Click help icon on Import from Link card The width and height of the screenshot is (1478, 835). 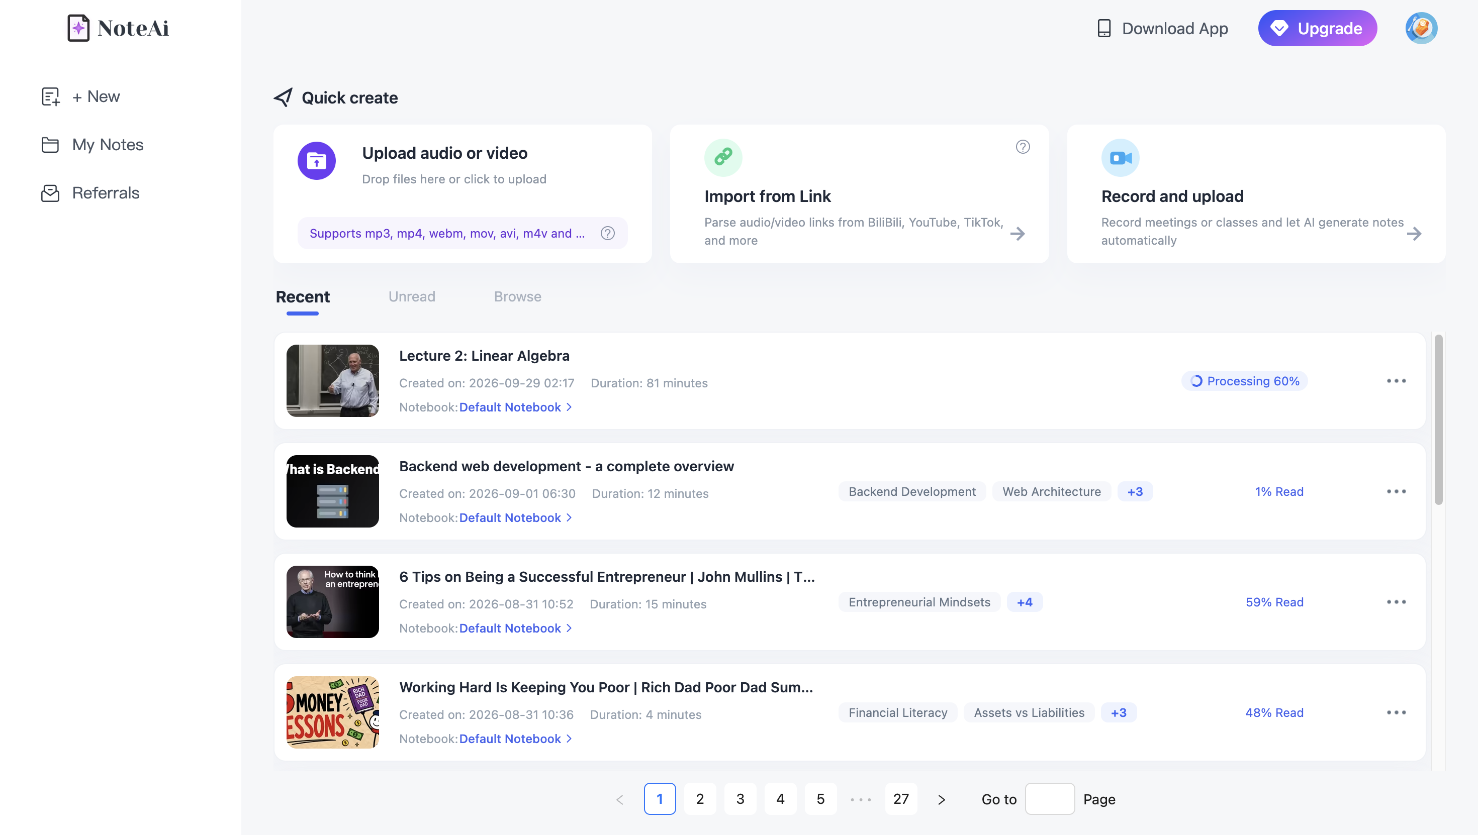pyautogui.click(x=1023, y=147)
